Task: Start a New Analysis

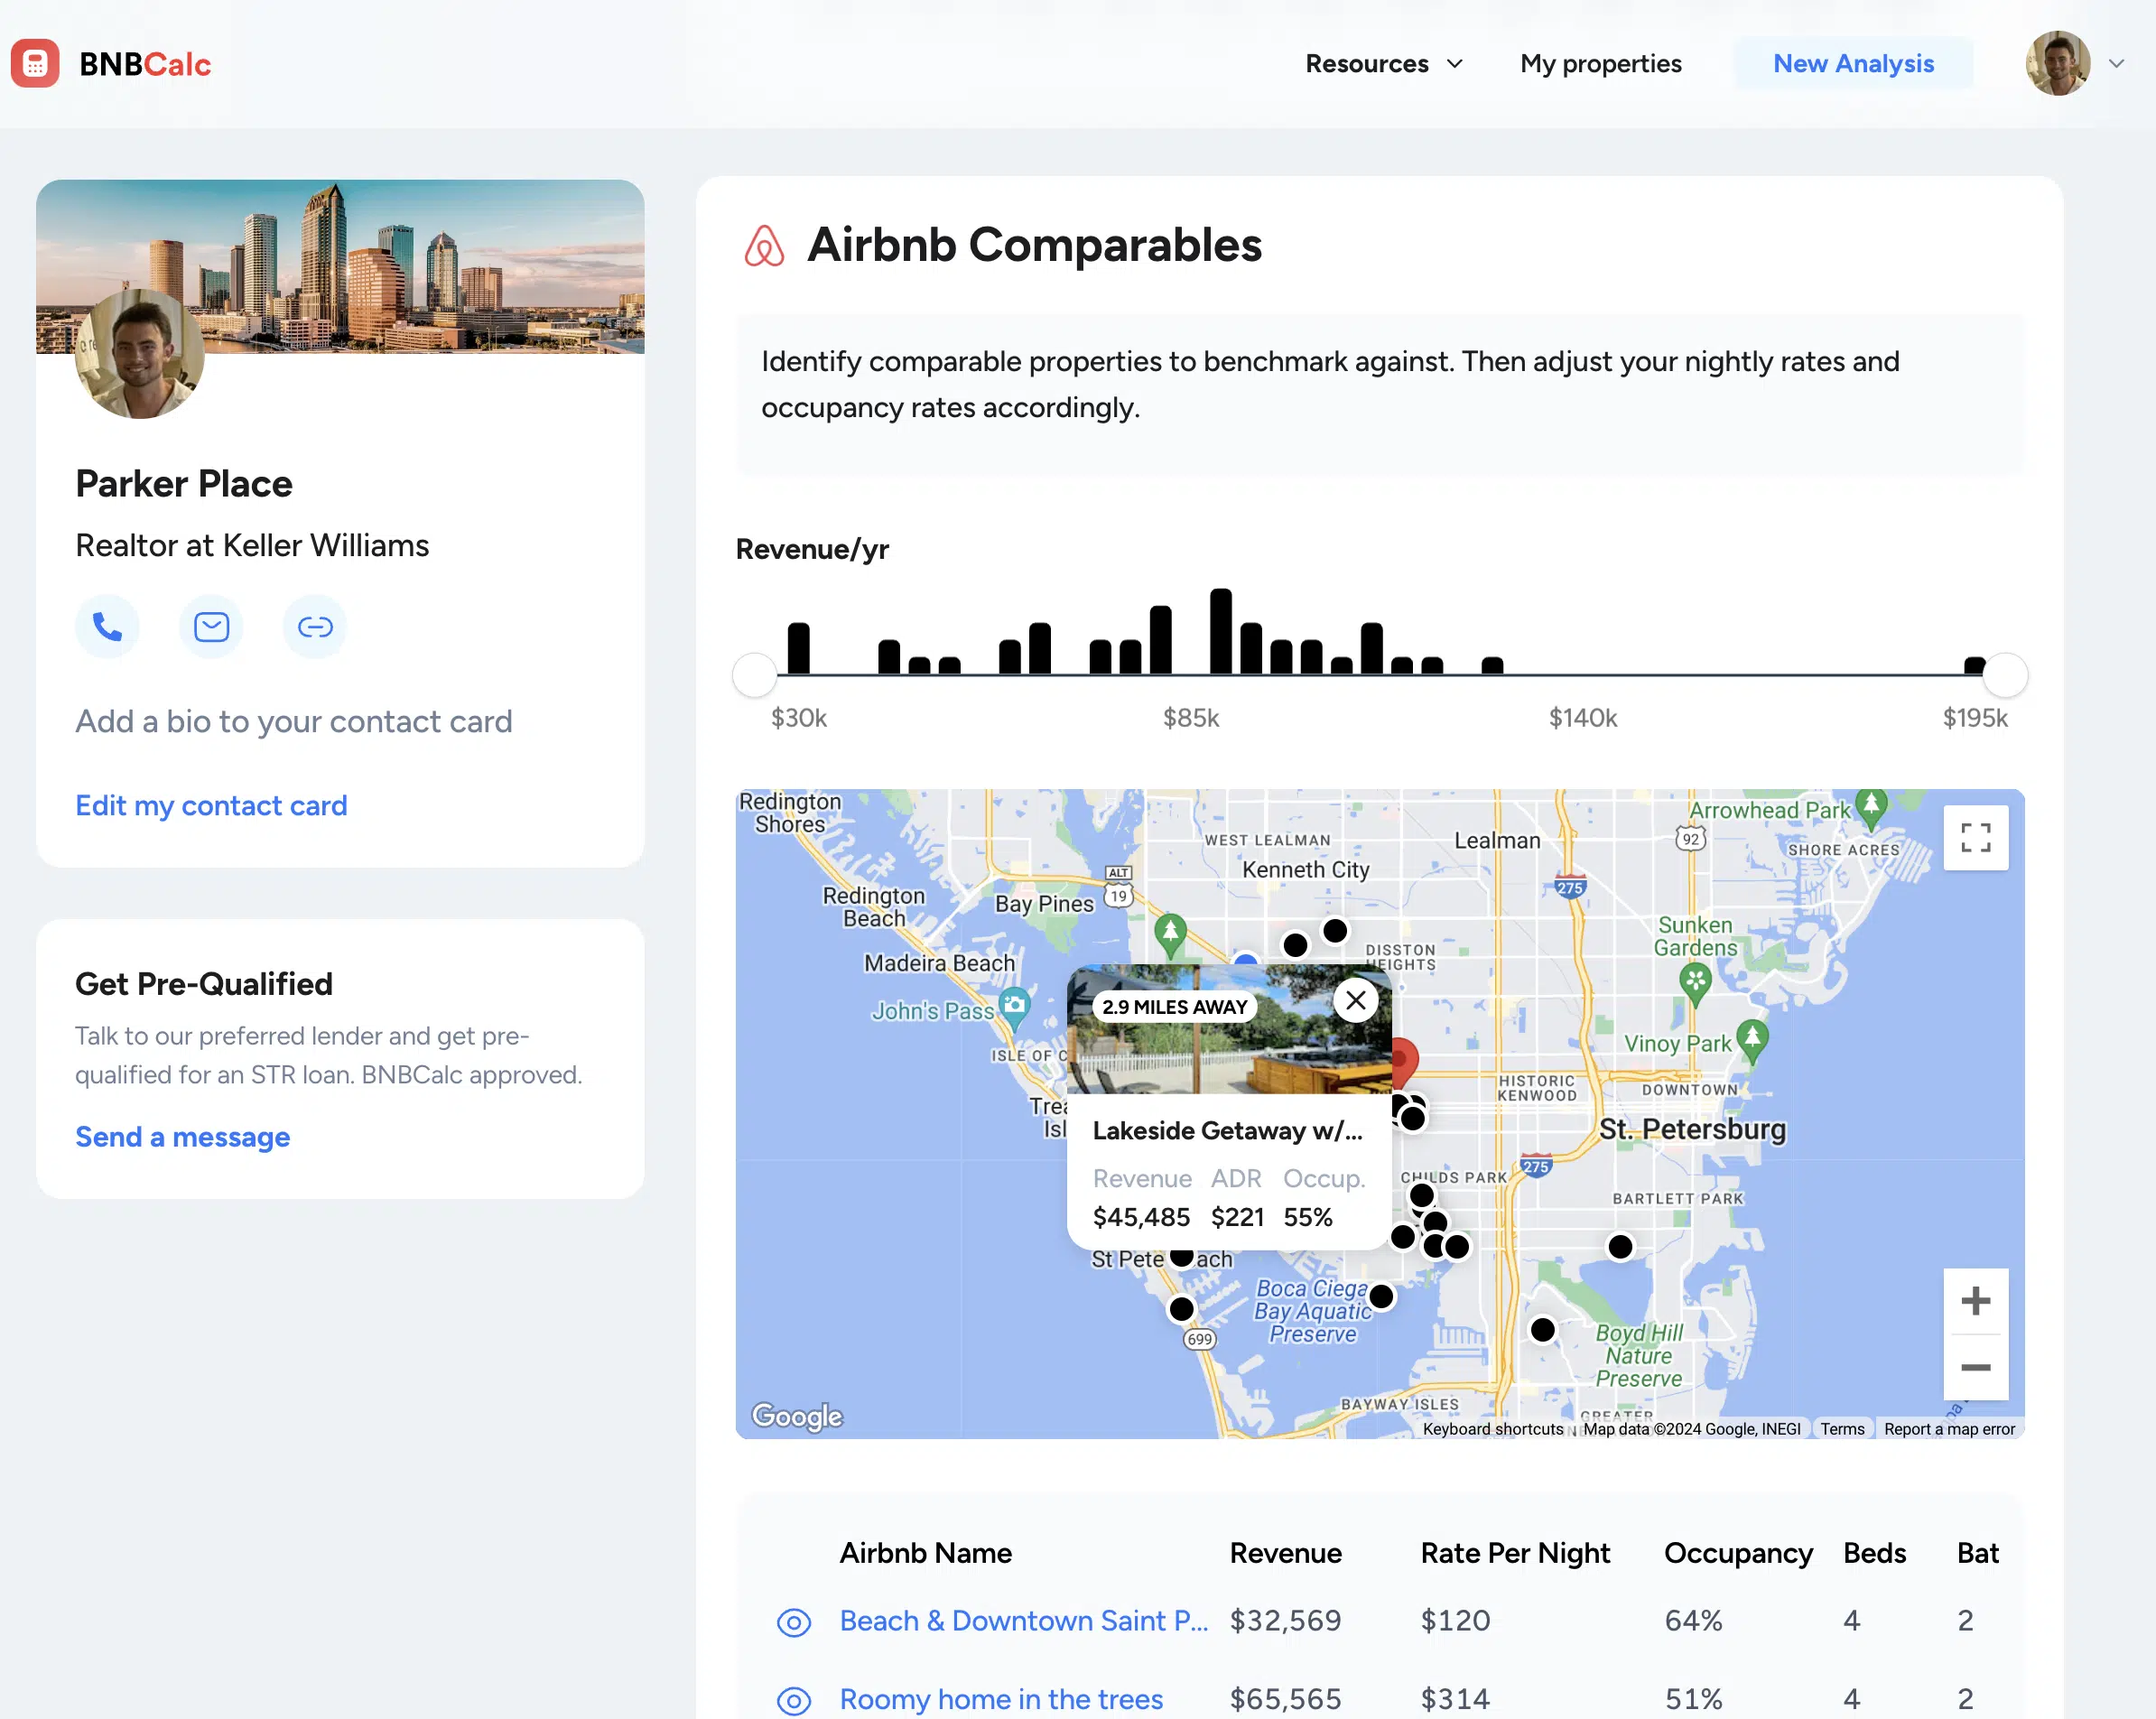Action: (1853, 64)
